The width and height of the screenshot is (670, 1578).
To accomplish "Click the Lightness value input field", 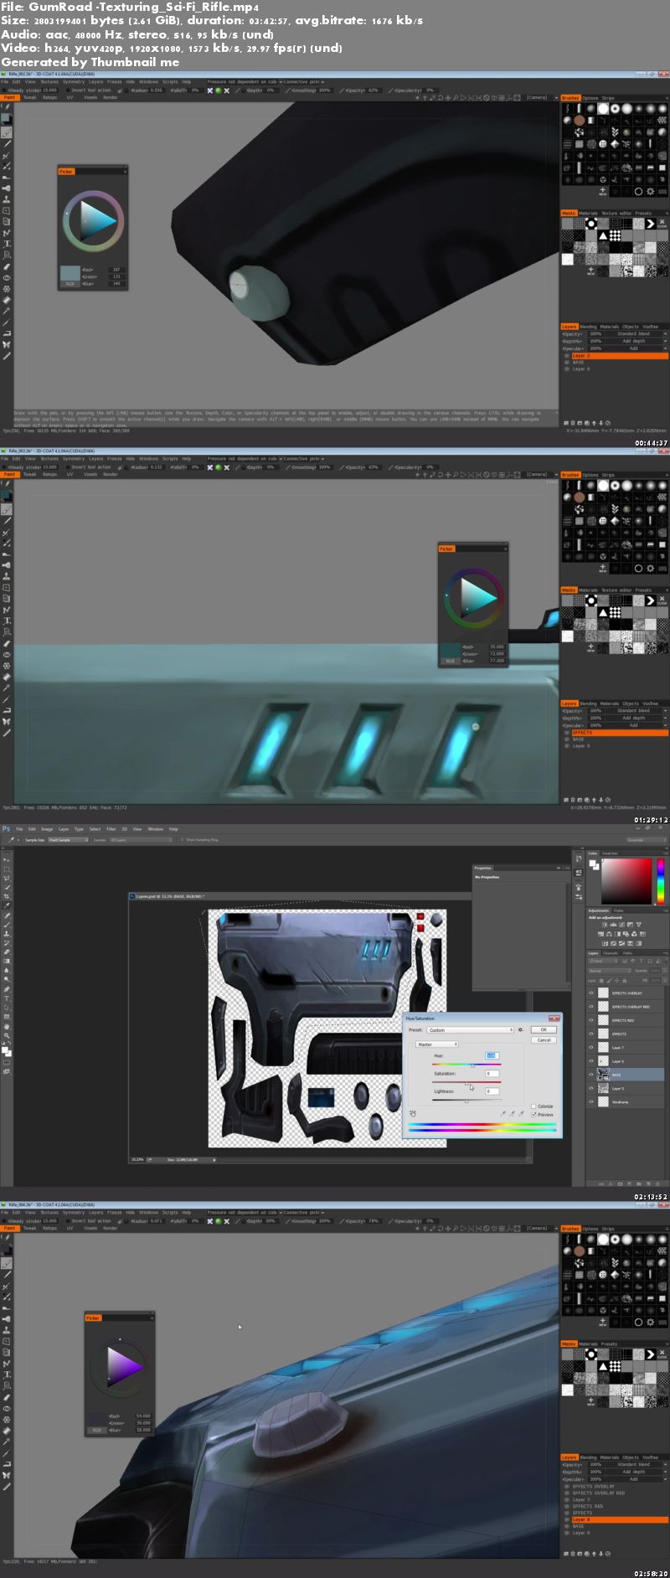I will tap(492, 1091).
